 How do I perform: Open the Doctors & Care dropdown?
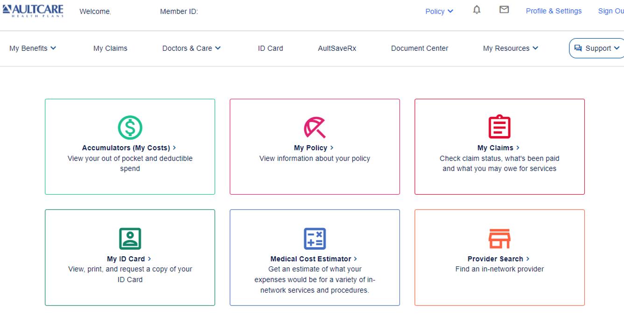tap(191, 48)
